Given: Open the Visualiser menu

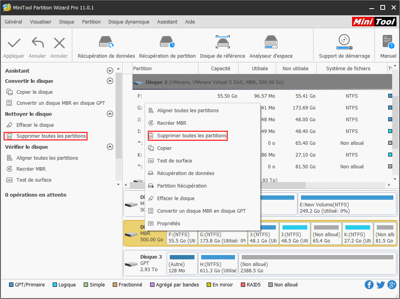Looking at the screenshot, I should pos(40,22).
